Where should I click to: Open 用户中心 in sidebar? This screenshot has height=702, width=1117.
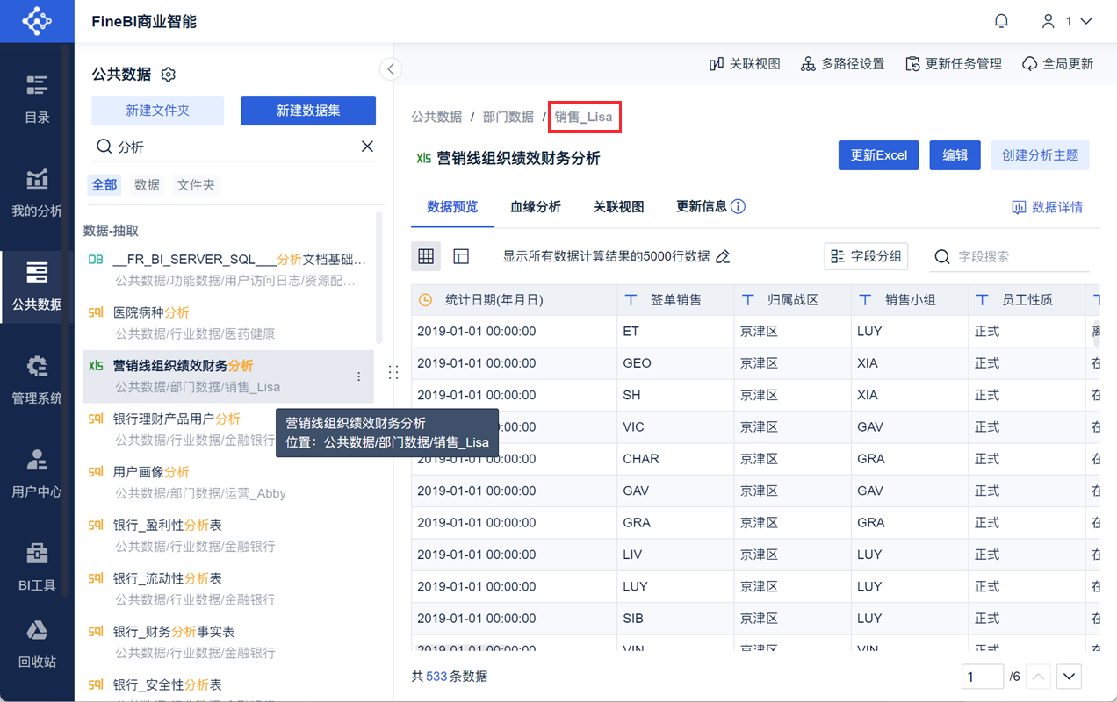(37, 474)
